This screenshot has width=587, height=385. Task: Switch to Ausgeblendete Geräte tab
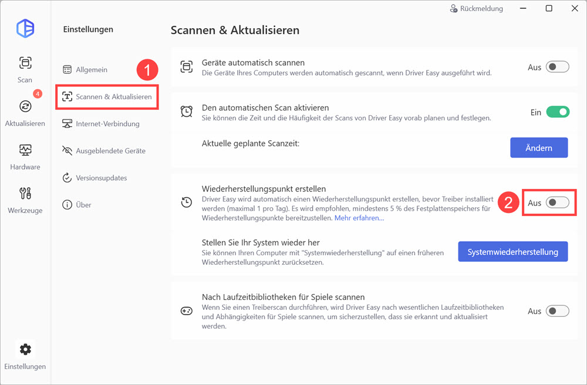click(110, 151)
